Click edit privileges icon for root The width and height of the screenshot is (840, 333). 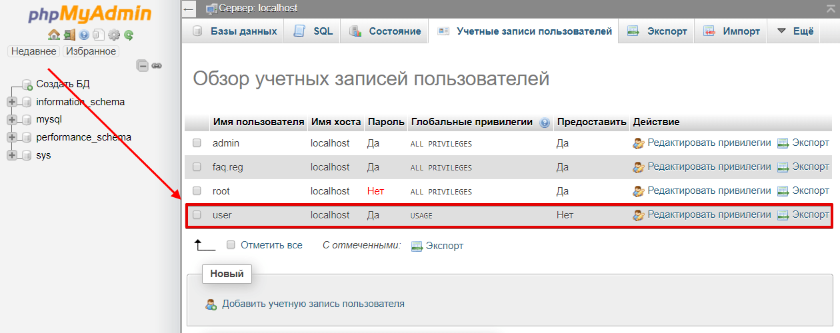click(639, 191)
